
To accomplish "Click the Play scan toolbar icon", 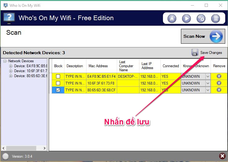I will [186, 19].
